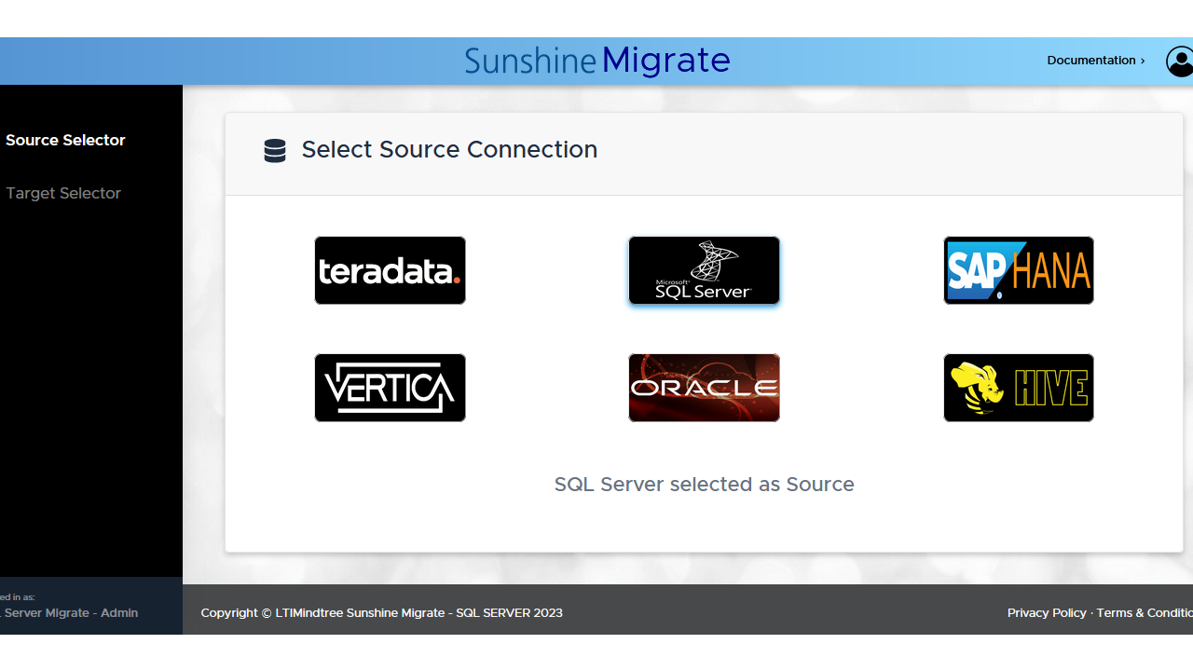This screenshot has width=1193, height=671.
Task: Open the Terms & Conditions link
Action: click(x=1145, y=612)
